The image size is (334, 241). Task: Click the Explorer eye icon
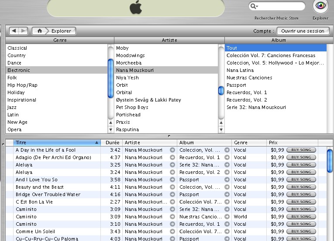coord(320,6)
